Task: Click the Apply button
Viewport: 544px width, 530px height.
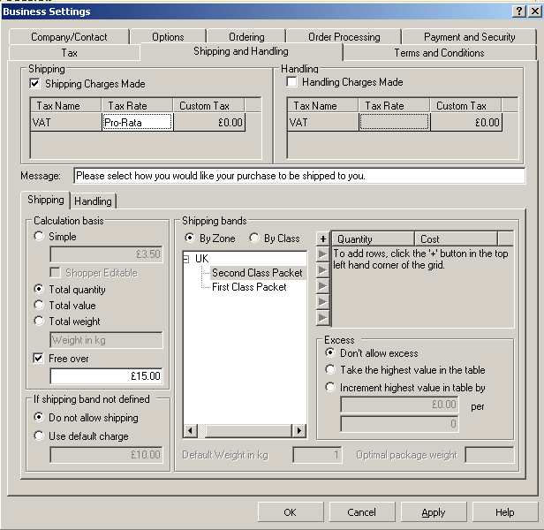Action: [x=434, y=512]
